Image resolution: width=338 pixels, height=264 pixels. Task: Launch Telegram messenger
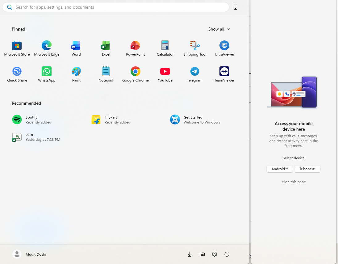point(195,74)
